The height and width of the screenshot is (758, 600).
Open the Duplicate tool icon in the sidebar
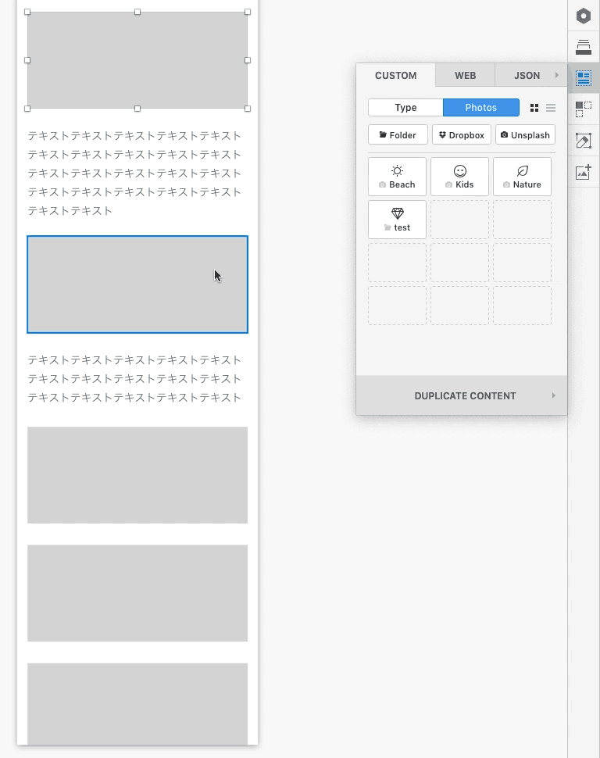584,109
